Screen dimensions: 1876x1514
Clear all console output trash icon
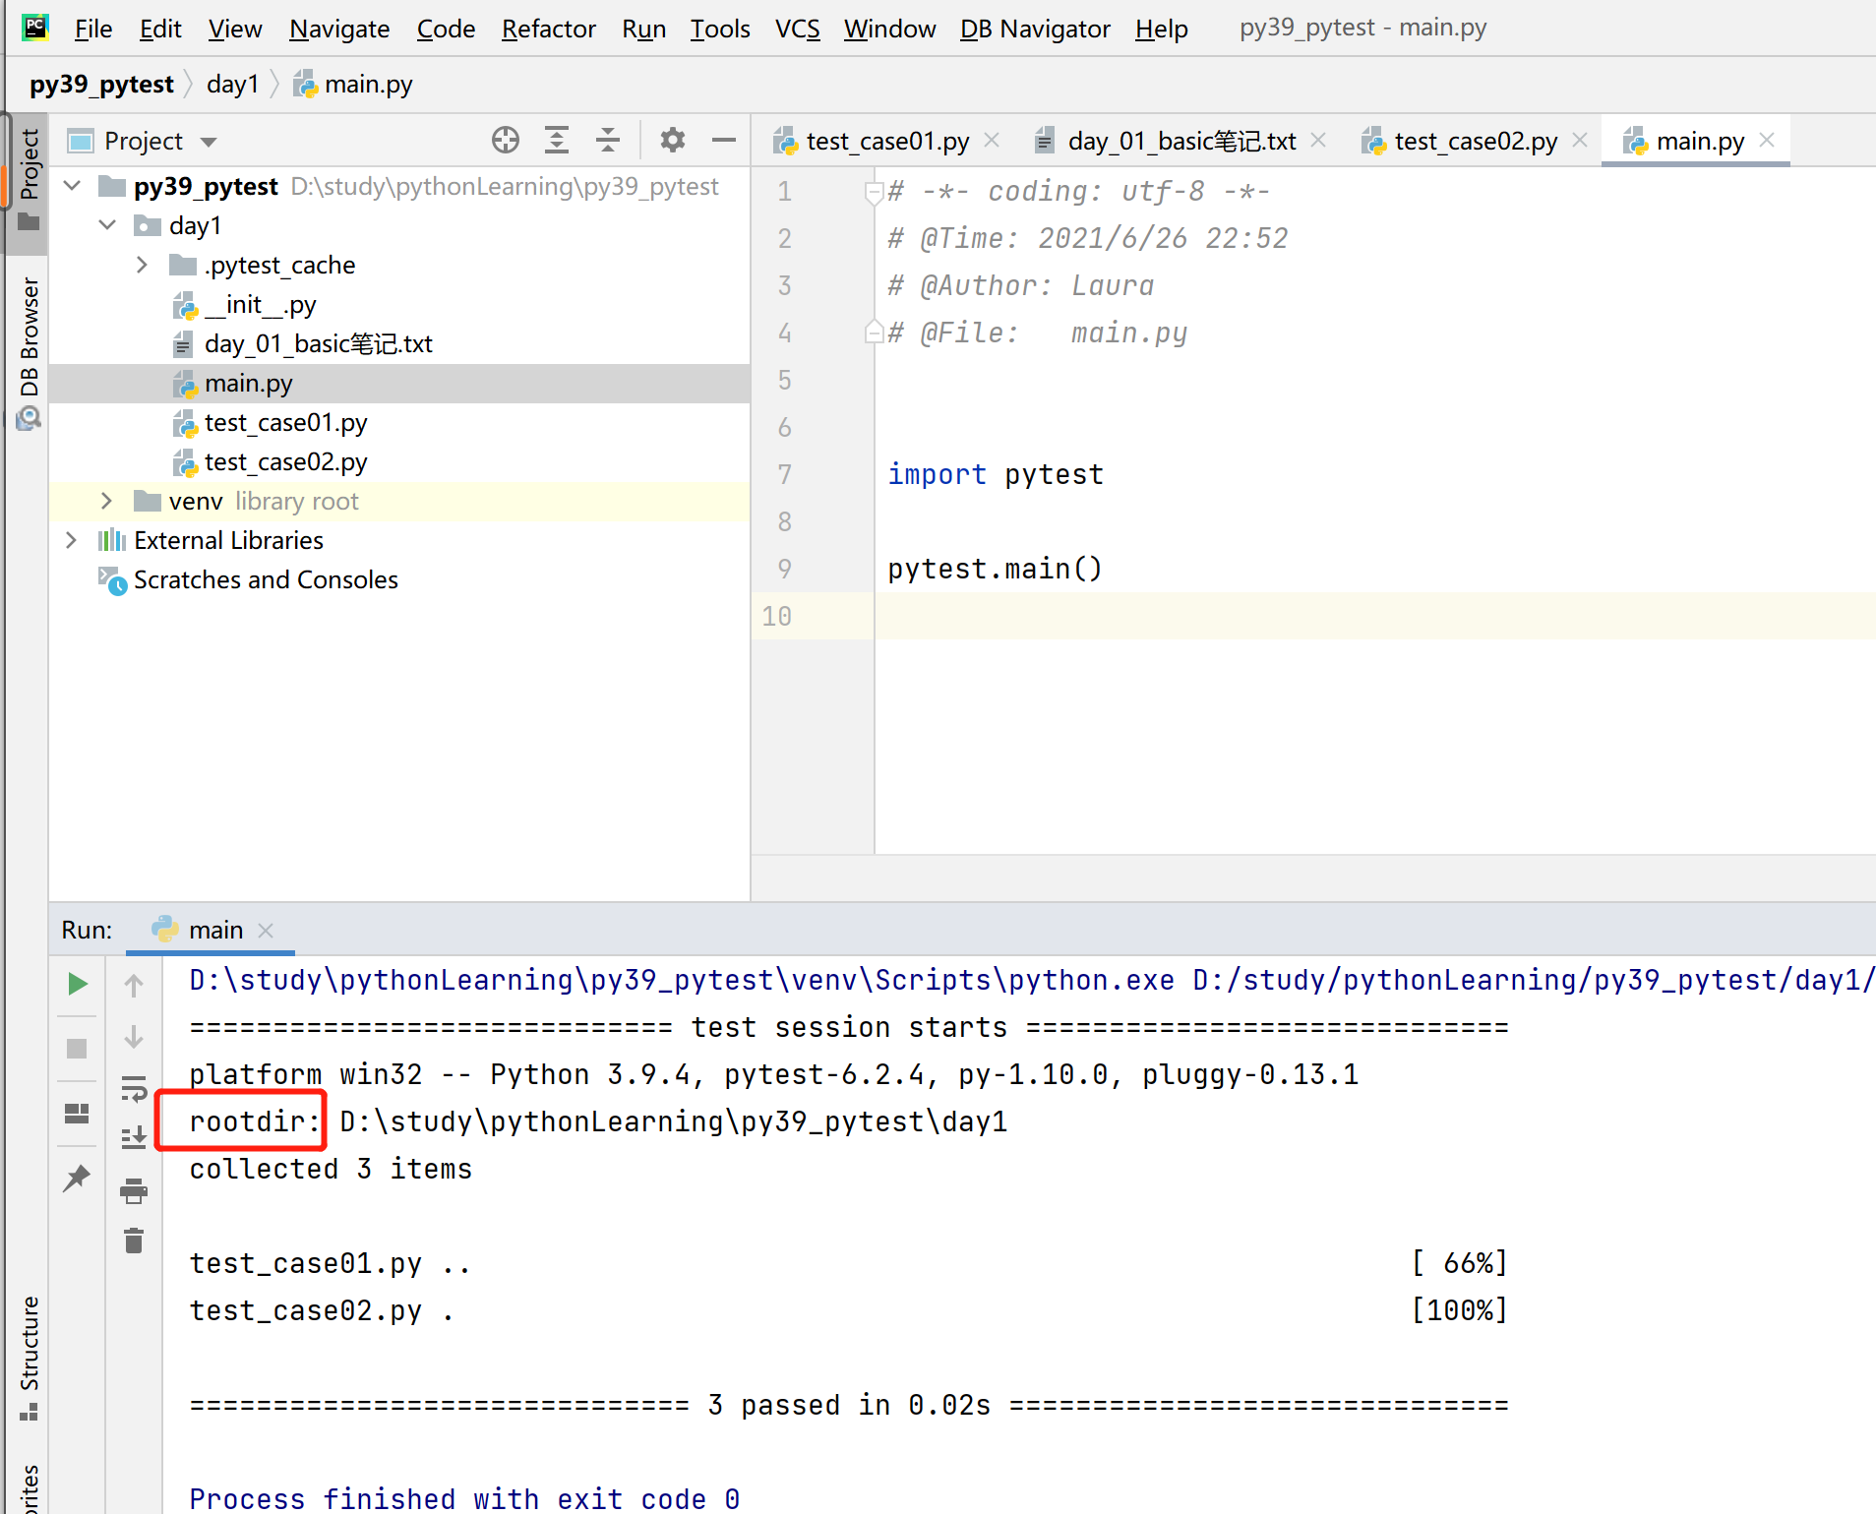tap(134, 1241)
